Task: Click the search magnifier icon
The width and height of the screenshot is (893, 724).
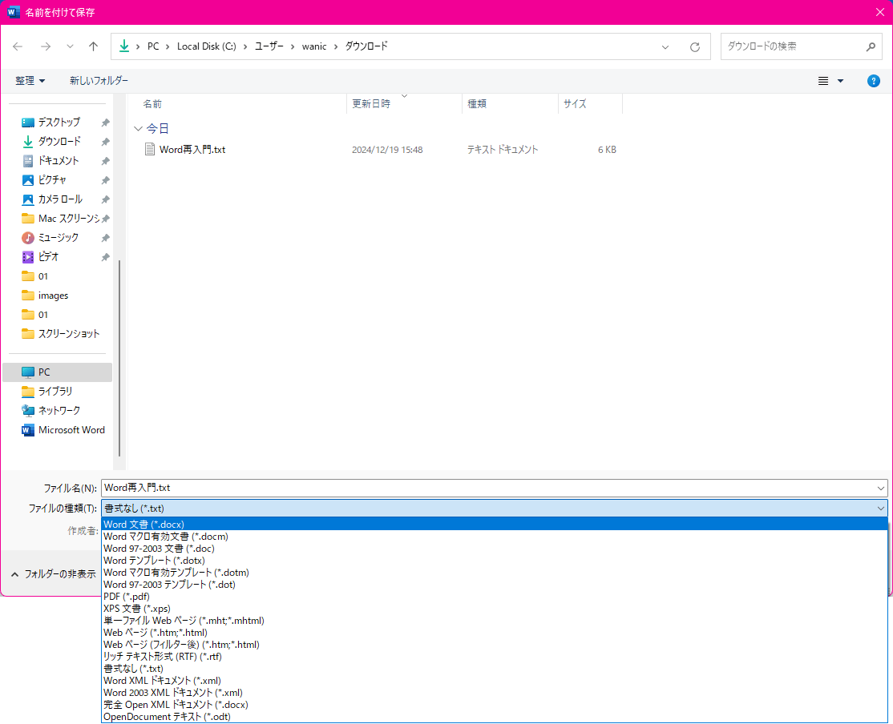Action: tap(871, 46)
